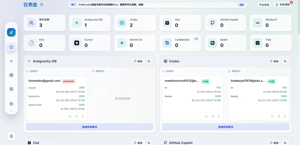Click PLUS badge on mwellsnorma41512 account
The image size is (300, 145).
pyautogui.click(x=205, y=81)
